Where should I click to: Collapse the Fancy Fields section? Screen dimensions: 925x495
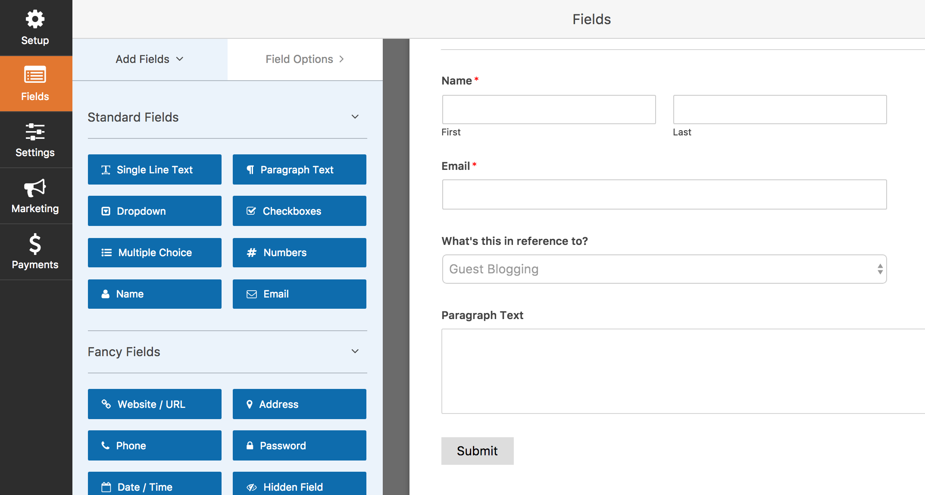coord(354,351)
